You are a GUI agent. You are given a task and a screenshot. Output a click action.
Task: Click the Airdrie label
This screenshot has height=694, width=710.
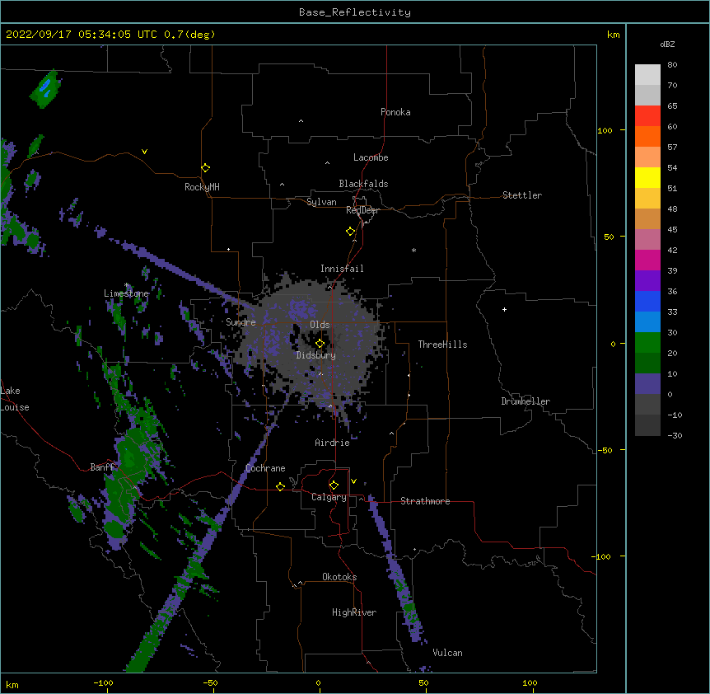point(333,443)
